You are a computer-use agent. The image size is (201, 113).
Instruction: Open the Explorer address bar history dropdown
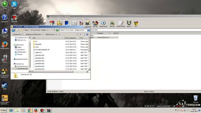[54, 30]
